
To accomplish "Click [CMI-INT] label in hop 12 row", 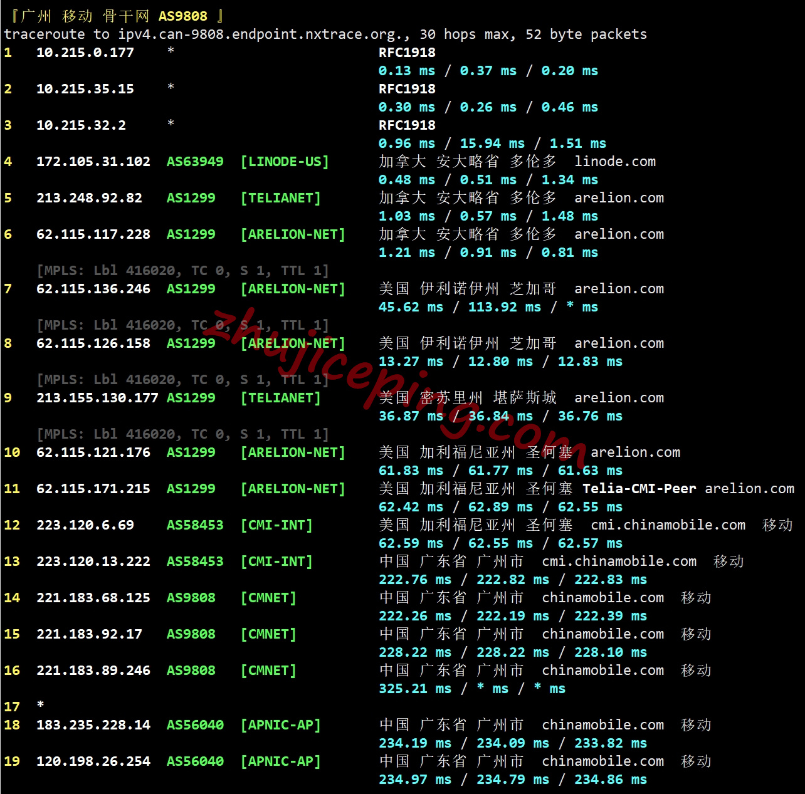I will (276, 525).
